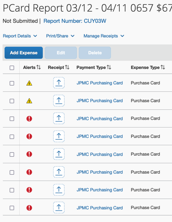Screen dimensions: 172x222
Task: Click the "Not Submitted" status text
Action: [20, 21]
